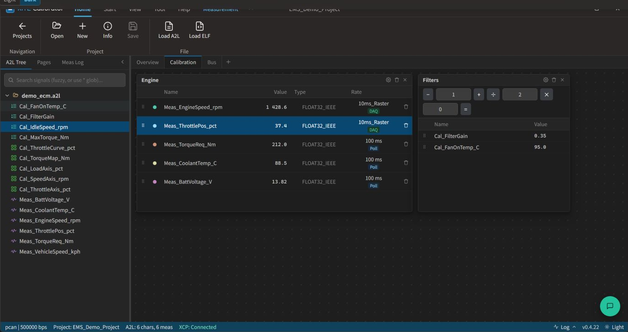Screen dimensions: 628x332
Task: Grab the drag handle of Meas_EngineSpeed_rpm row
Action: (x=143, y=107)
